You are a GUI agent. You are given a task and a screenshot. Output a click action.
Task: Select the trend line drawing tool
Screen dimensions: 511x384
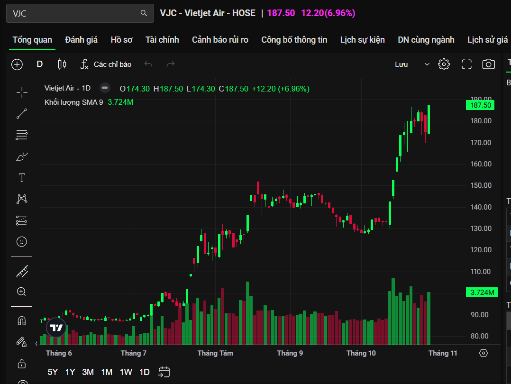22,114
